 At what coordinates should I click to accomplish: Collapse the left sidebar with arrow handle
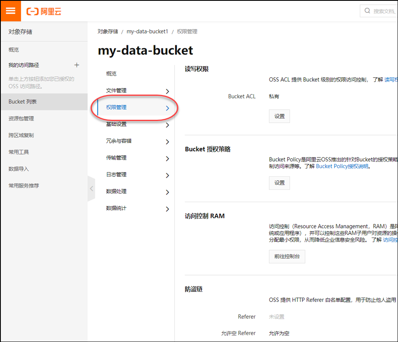[x=91, y=189]
